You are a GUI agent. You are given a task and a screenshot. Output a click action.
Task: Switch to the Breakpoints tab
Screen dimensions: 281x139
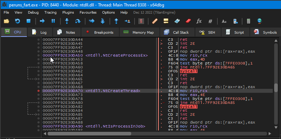100,32
